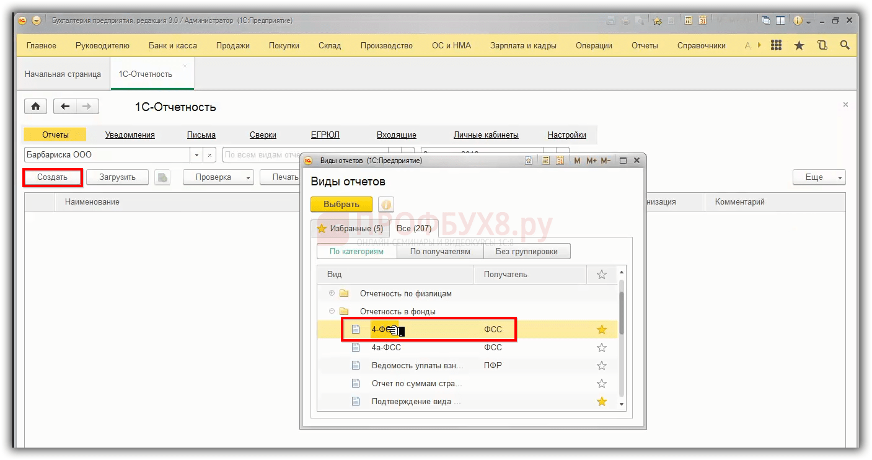Click the search magnifier icon
872x460 pixels.
845,45
